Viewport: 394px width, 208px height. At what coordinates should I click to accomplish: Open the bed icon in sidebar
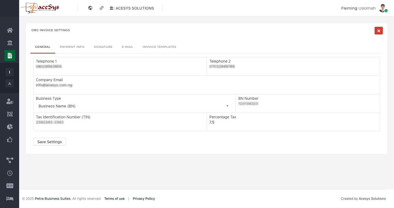[x=10, y=198]
